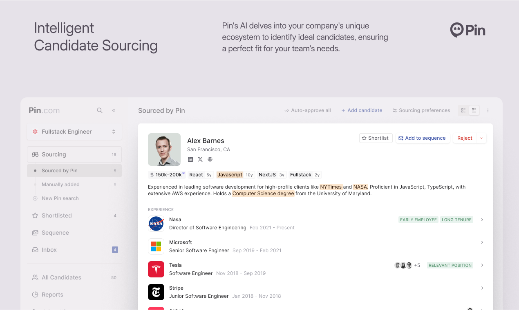This screenshot has height=310, width=519.
Task: Collapse the sidebar with double chevron
Action: point(114,110)
